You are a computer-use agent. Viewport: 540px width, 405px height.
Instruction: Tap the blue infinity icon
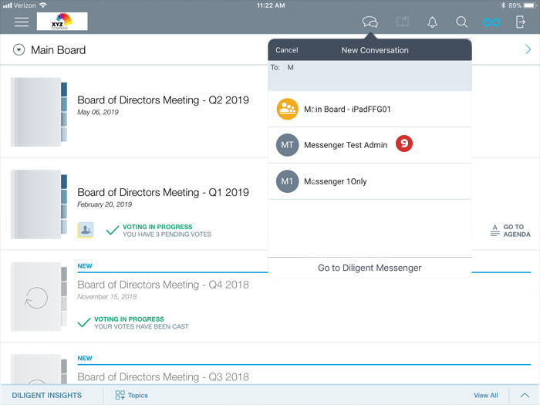[x=491, y=22]
